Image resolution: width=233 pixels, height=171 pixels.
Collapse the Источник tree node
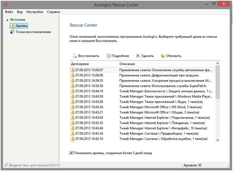[x=7, y=19]
